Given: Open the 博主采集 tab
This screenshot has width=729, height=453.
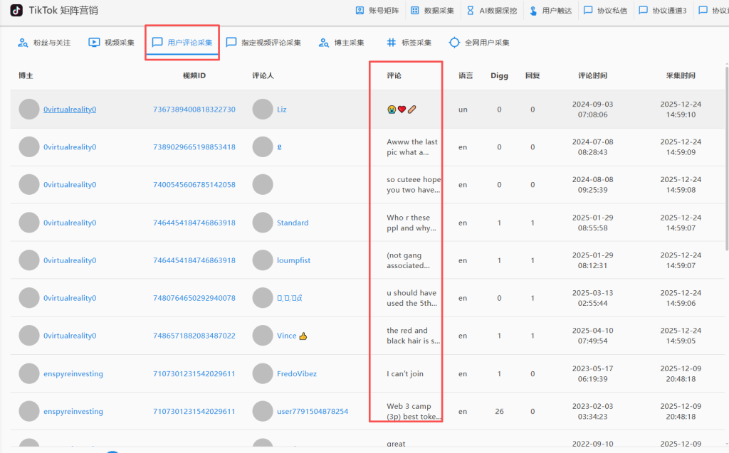Looking at the screenshot, I should click(x=342, y=43).
